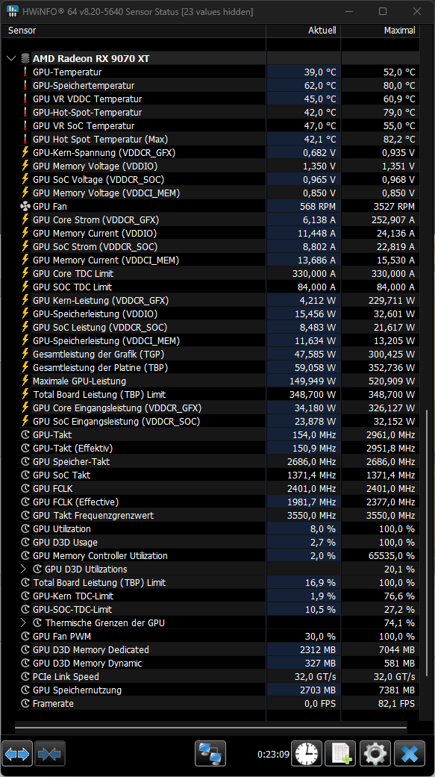Click the Aktuell column header
The width and height of the screenshot is (435, 777).
click(303, 30)
